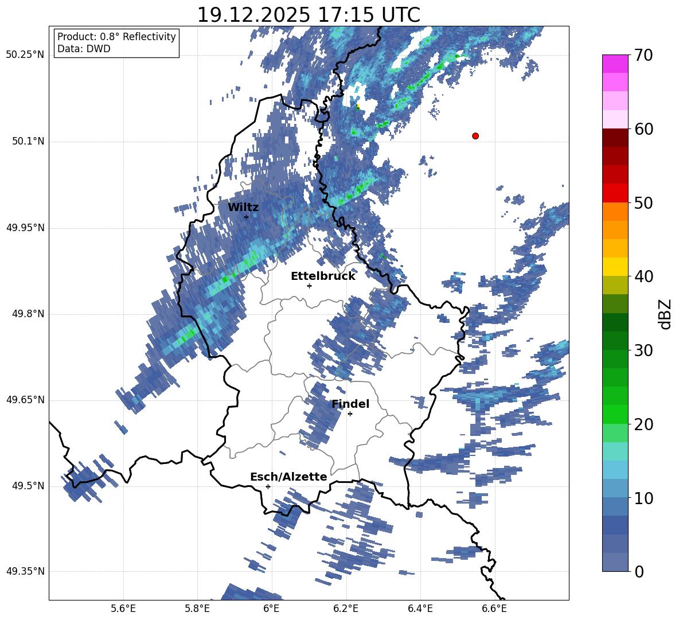Click the 0 colorbar tick label
Image resolution: width=679 pixels, height=620 pixels.
click(639, 571)
